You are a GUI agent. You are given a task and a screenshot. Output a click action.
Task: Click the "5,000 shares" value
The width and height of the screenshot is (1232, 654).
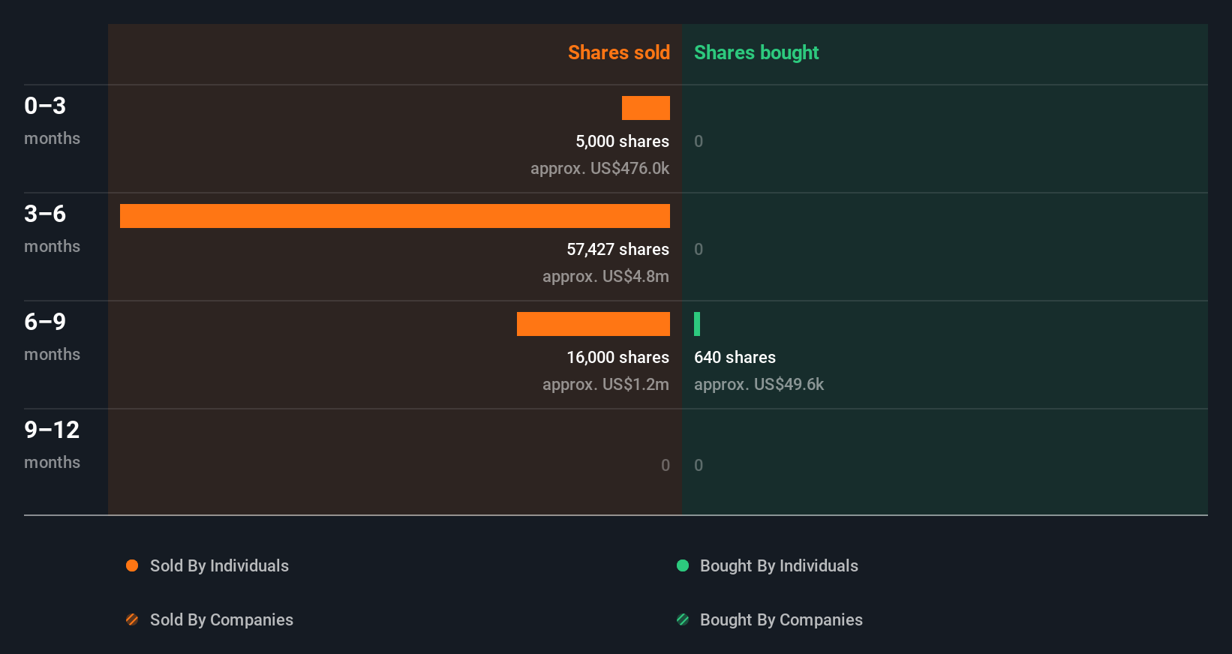coord(623,141)
